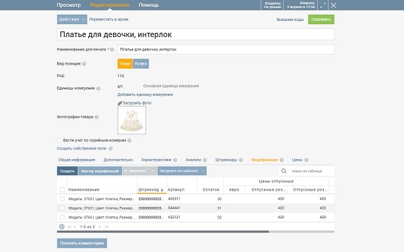Click the expand to fullscreen icon
The height and width of the screenshot is (252, 404).
(x=323, y=5)
